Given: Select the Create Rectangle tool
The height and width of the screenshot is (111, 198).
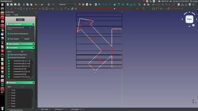Looking at the screenshot, I should [43, 9].
